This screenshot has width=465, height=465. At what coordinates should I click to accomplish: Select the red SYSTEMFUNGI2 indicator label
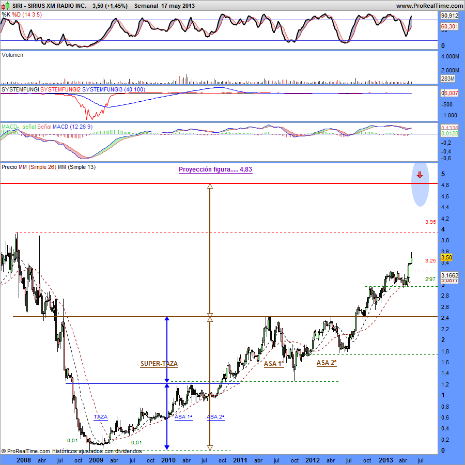click(60, 89)
